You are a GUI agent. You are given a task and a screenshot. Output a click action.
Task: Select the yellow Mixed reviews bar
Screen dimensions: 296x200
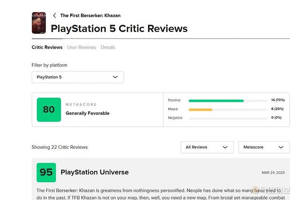(x=200, y=109)
